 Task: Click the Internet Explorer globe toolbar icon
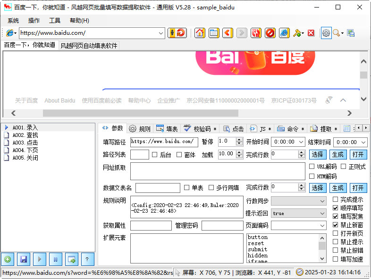click(284, 33)
